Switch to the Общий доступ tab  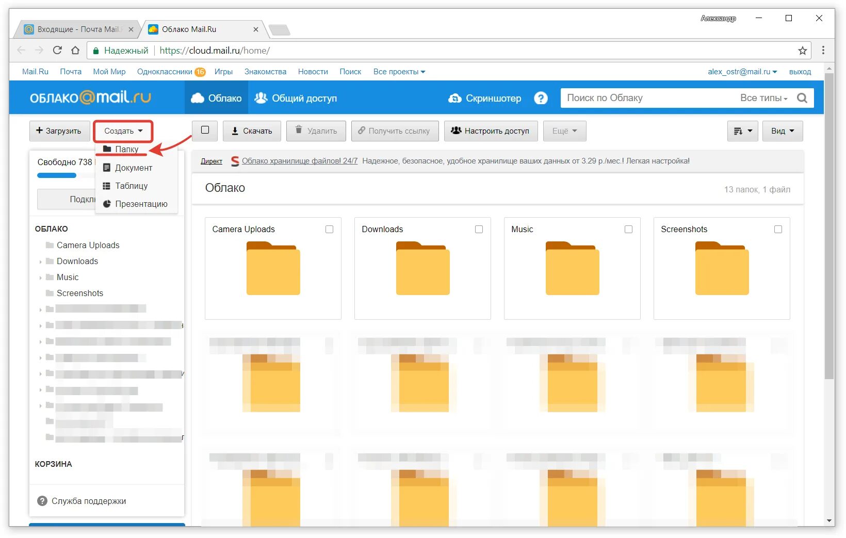[x=296, y=98]
